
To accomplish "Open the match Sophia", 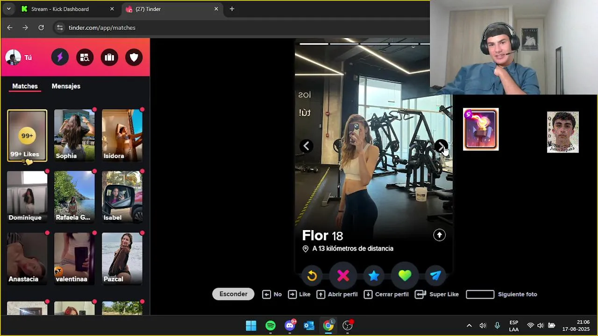I will [x=74, y=136].
